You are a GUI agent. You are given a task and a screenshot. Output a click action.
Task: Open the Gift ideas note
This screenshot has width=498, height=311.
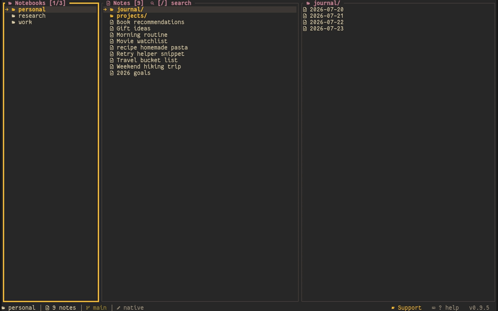click(133, 29)
